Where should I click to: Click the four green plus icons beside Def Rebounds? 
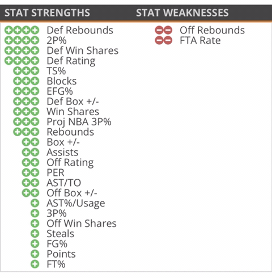click(x=22, y=30)
